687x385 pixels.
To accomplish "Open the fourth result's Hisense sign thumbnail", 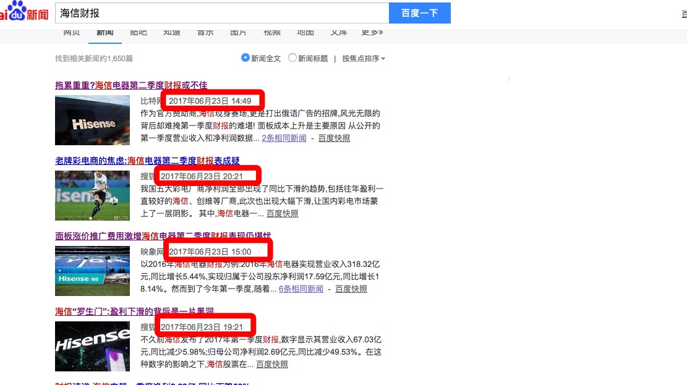I will (92, 345).
